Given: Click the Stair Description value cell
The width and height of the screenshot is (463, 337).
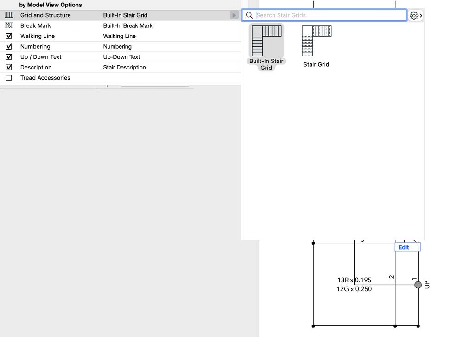Looking at the screenshot, I should 124,67.
